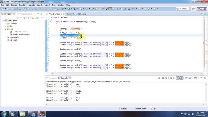The width and height of the screenshot is (208, 117).
Task: Click the Back navigation arrow in main toolbar
Action: pyautogui.click(x=149, y=9)
